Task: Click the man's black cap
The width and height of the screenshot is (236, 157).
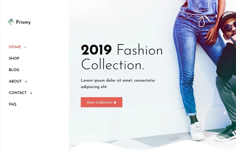Action: [228, 17]
